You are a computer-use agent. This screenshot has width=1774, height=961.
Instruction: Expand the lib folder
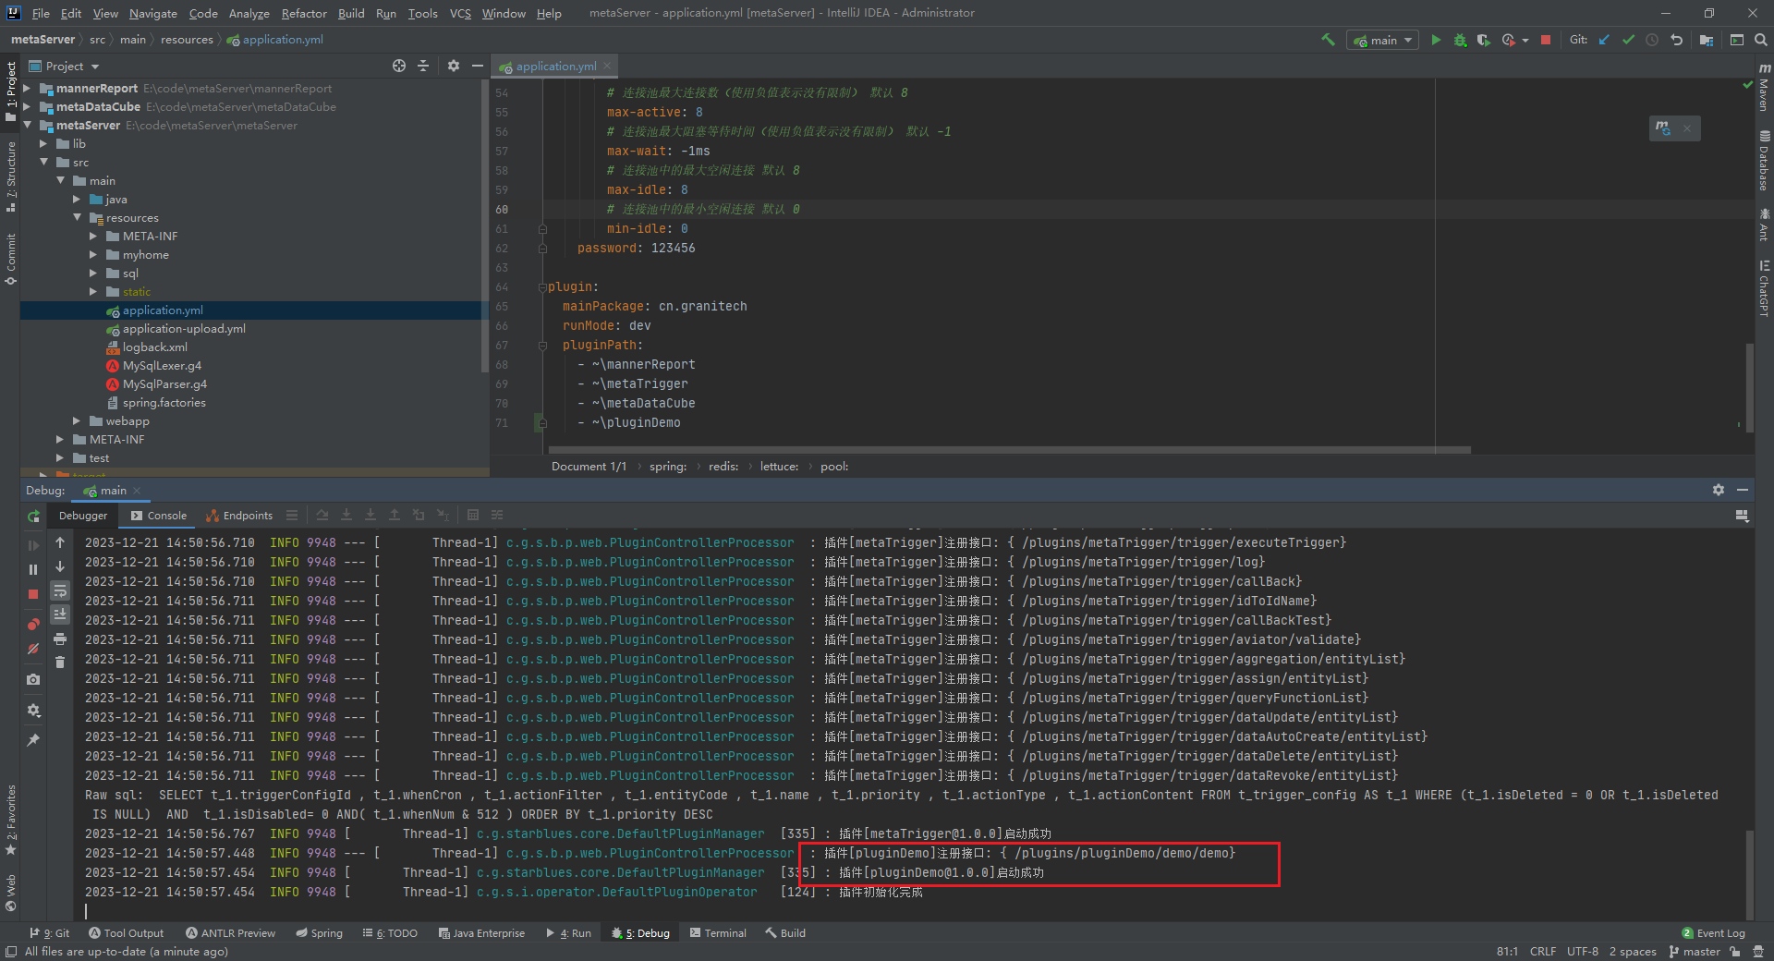pos(43,144)
